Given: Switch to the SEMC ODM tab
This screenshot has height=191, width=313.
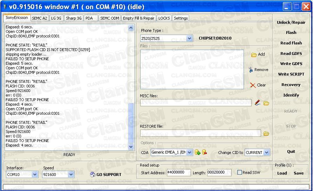Looking at the screenshot, I should 110,18.
